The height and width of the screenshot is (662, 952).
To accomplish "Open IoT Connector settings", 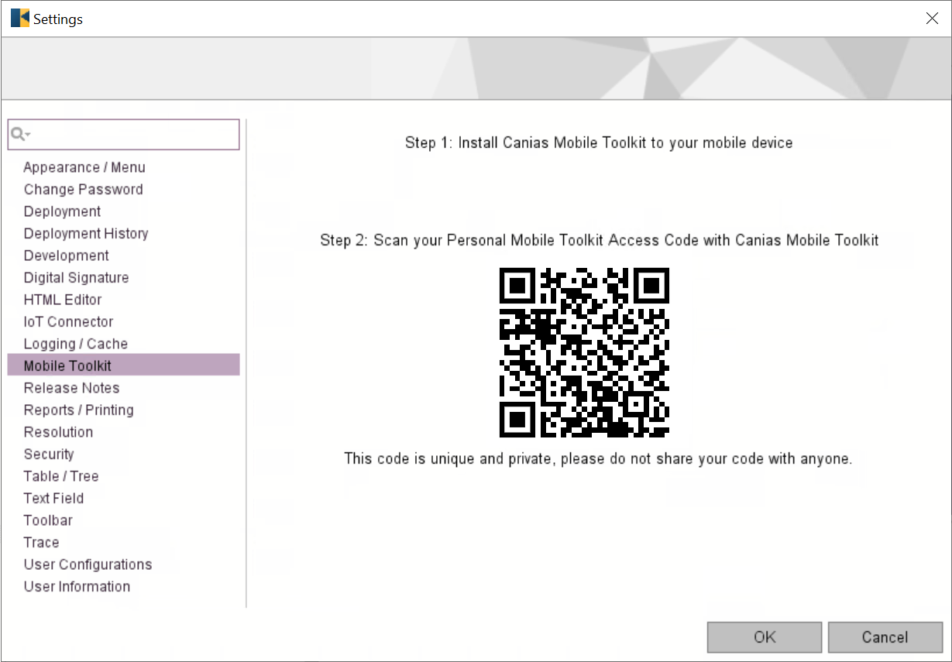I will [x=69, y=322].
